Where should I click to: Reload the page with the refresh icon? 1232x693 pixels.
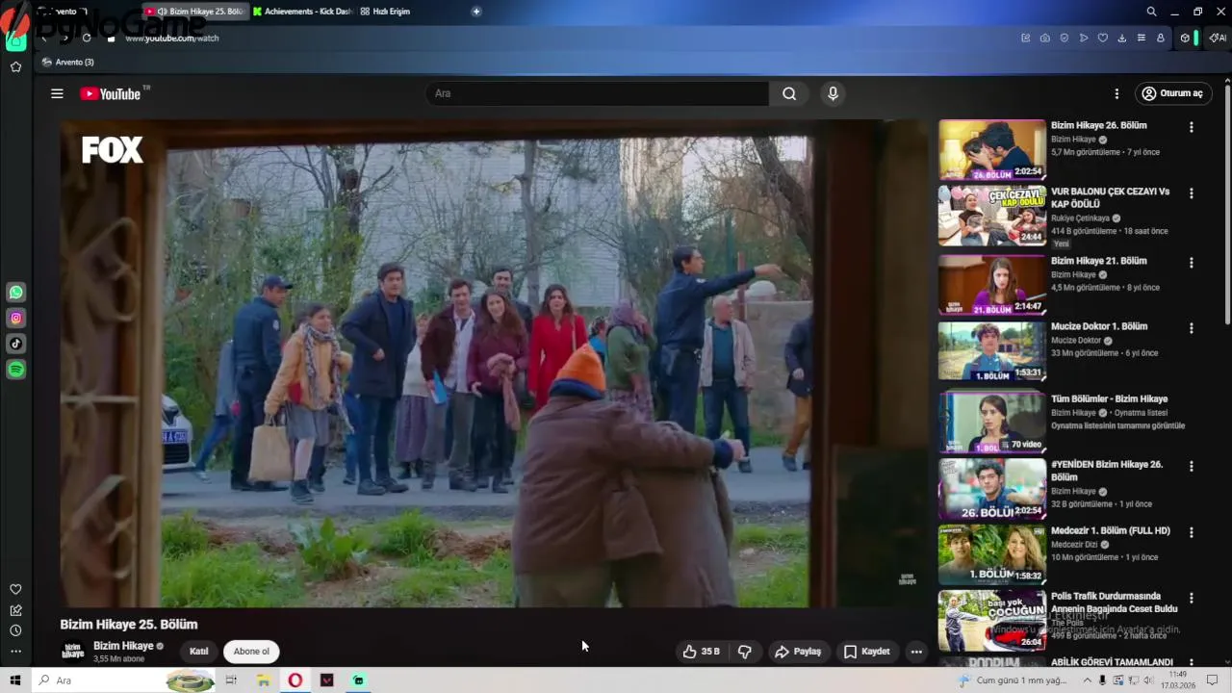tap(87, 38)
